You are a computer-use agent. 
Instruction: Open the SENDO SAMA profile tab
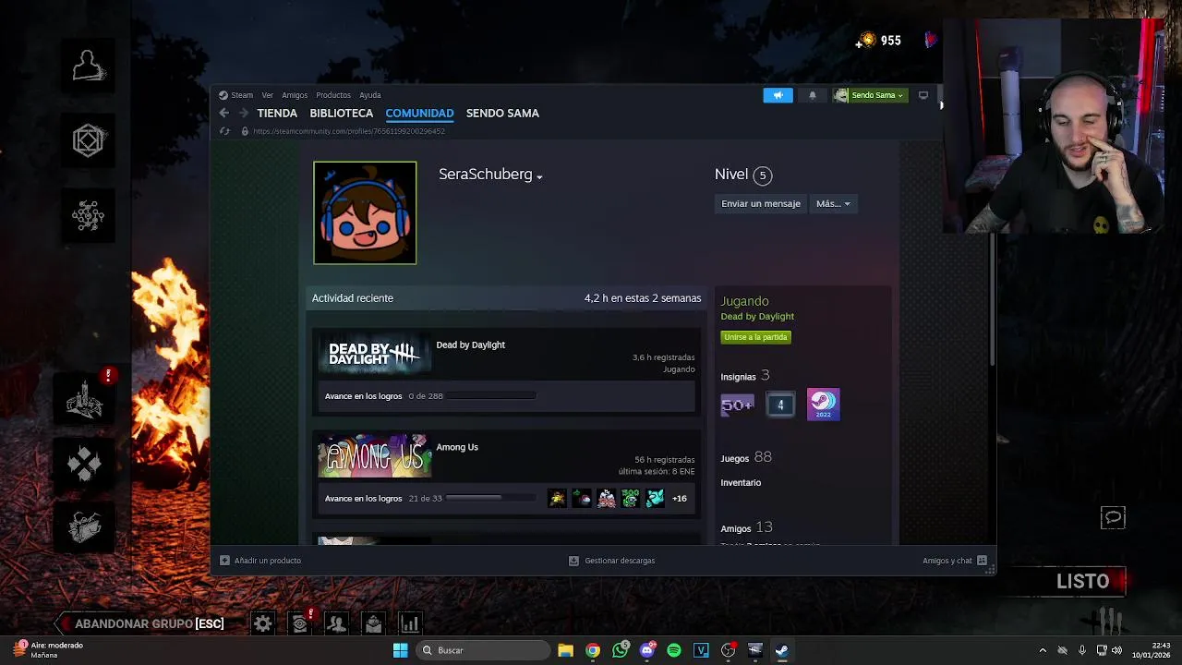coord(502,113)
